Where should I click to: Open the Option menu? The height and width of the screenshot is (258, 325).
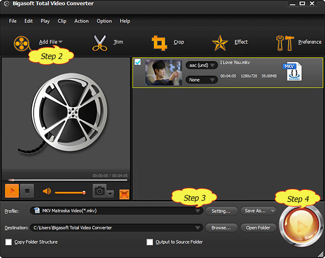pyautogui.click(x=104, y=21)
